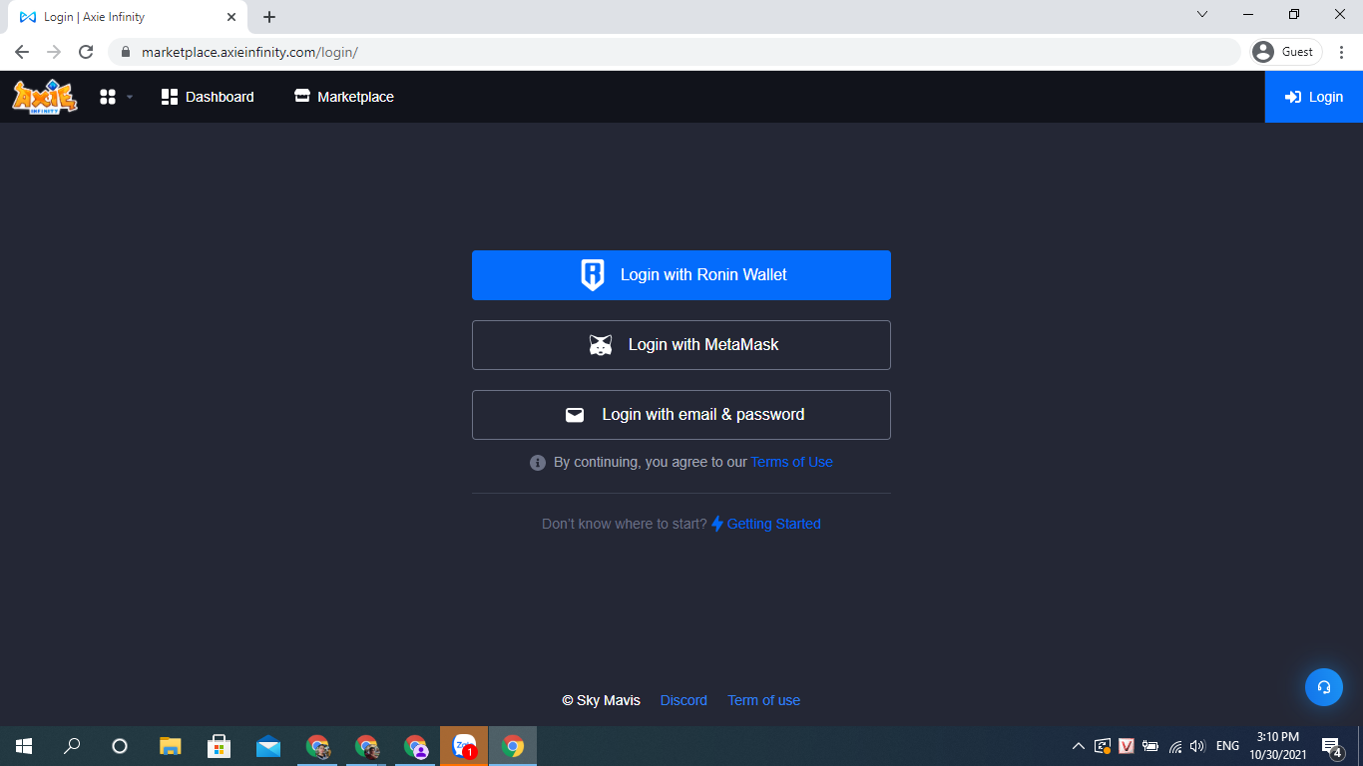Click the browser forward arrow
The height and width of the screenshot is (766, 1363).
point(54,52)
